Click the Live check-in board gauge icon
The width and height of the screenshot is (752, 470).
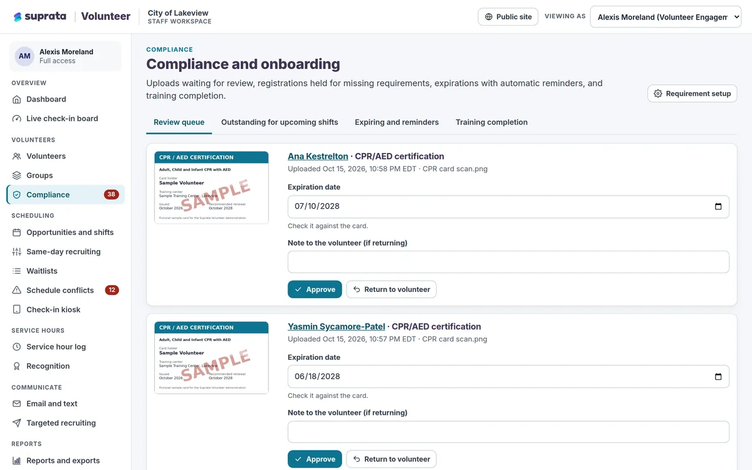17,118
